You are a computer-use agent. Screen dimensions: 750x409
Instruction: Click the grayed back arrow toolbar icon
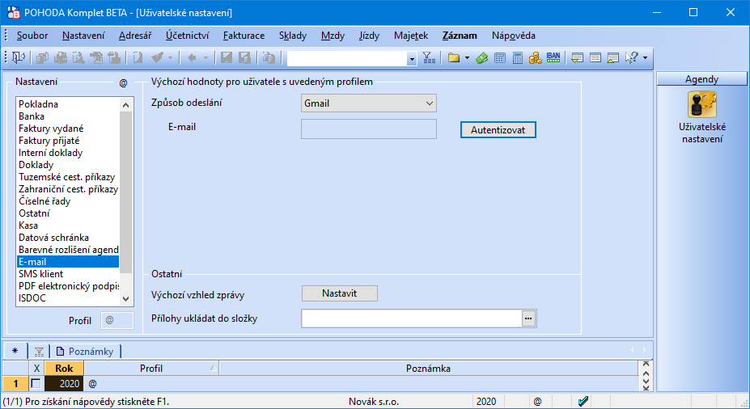[192, 58]
